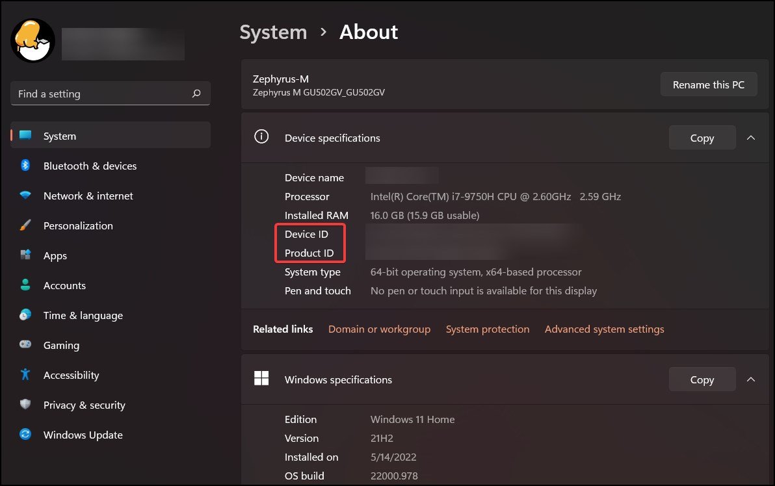Open Privacy & security settings

[x=111, y=405]
